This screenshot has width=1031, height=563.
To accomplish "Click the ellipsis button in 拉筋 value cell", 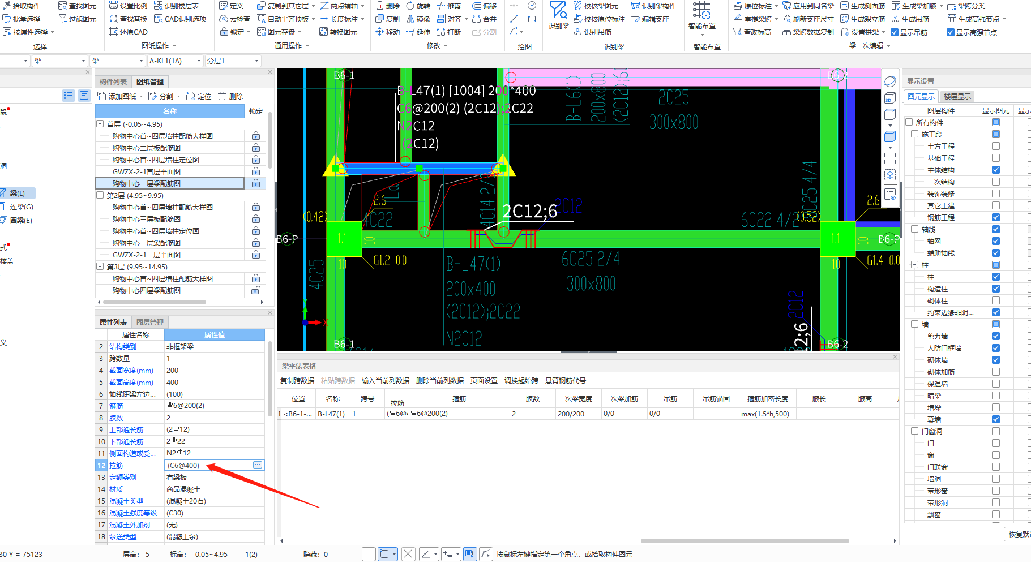I will pyautogui.click(x=258, y=465).
